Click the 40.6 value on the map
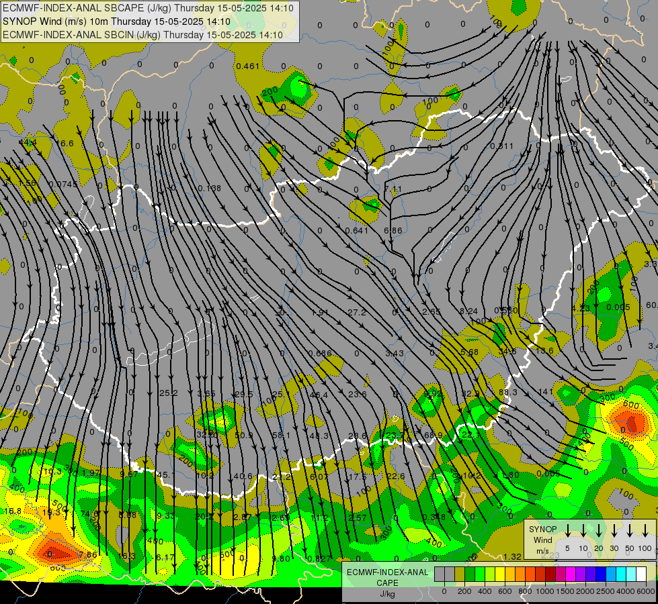Screen dimensions: 658x604 pos(243,476)
